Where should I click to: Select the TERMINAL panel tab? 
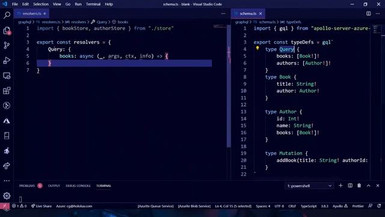coord(103,186)
